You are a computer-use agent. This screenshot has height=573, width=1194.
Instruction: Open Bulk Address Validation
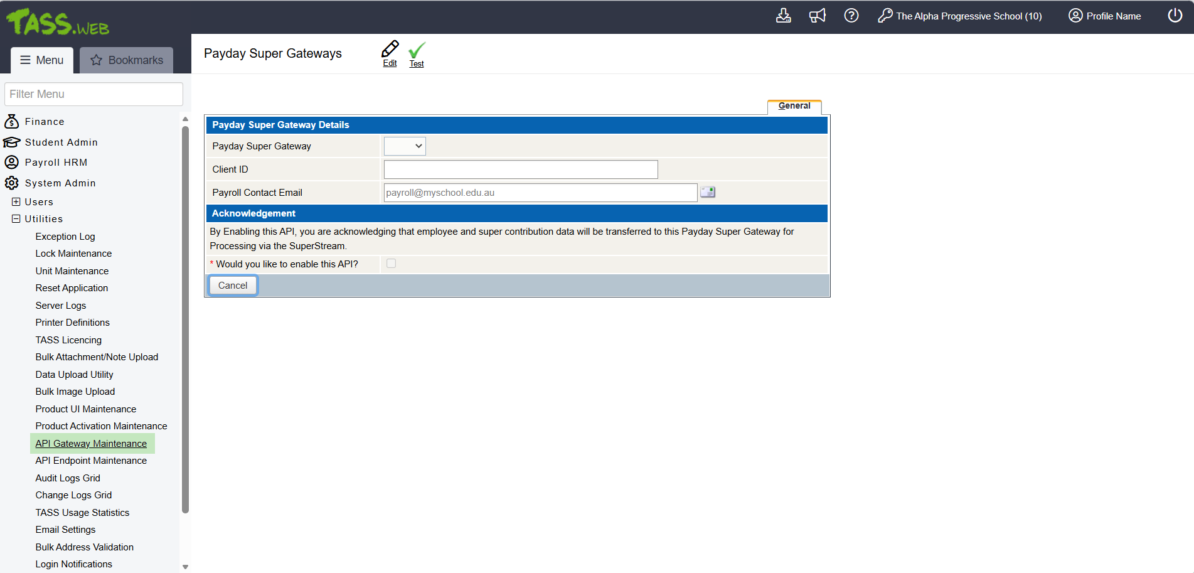pyautogui.click(x=85, y=547)
